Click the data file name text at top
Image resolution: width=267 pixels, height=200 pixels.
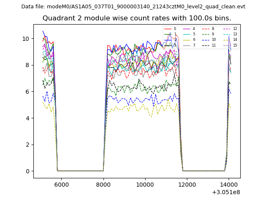point(133,7)
